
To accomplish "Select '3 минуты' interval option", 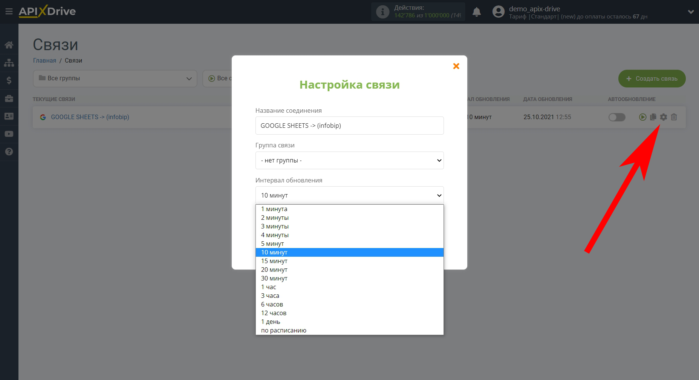I will (x=349, y=226).
